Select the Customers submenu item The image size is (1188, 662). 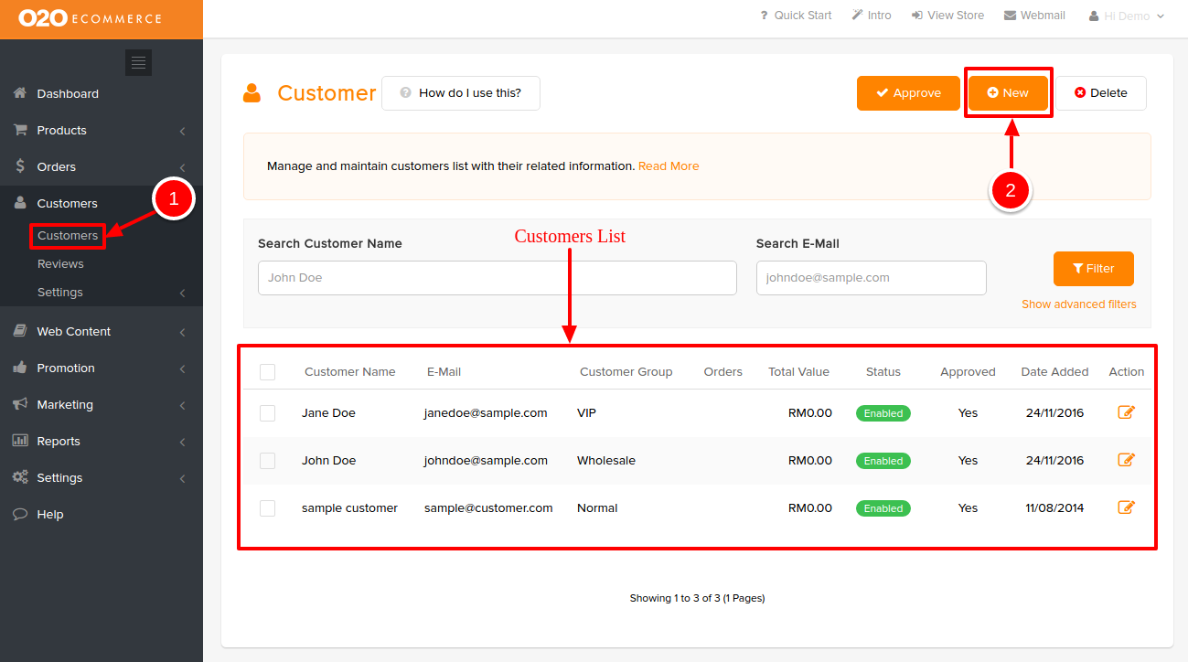coord(67,235)
